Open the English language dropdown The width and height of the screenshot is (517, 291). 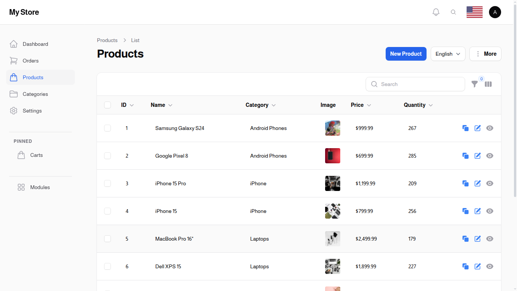(x=448, y=54)
